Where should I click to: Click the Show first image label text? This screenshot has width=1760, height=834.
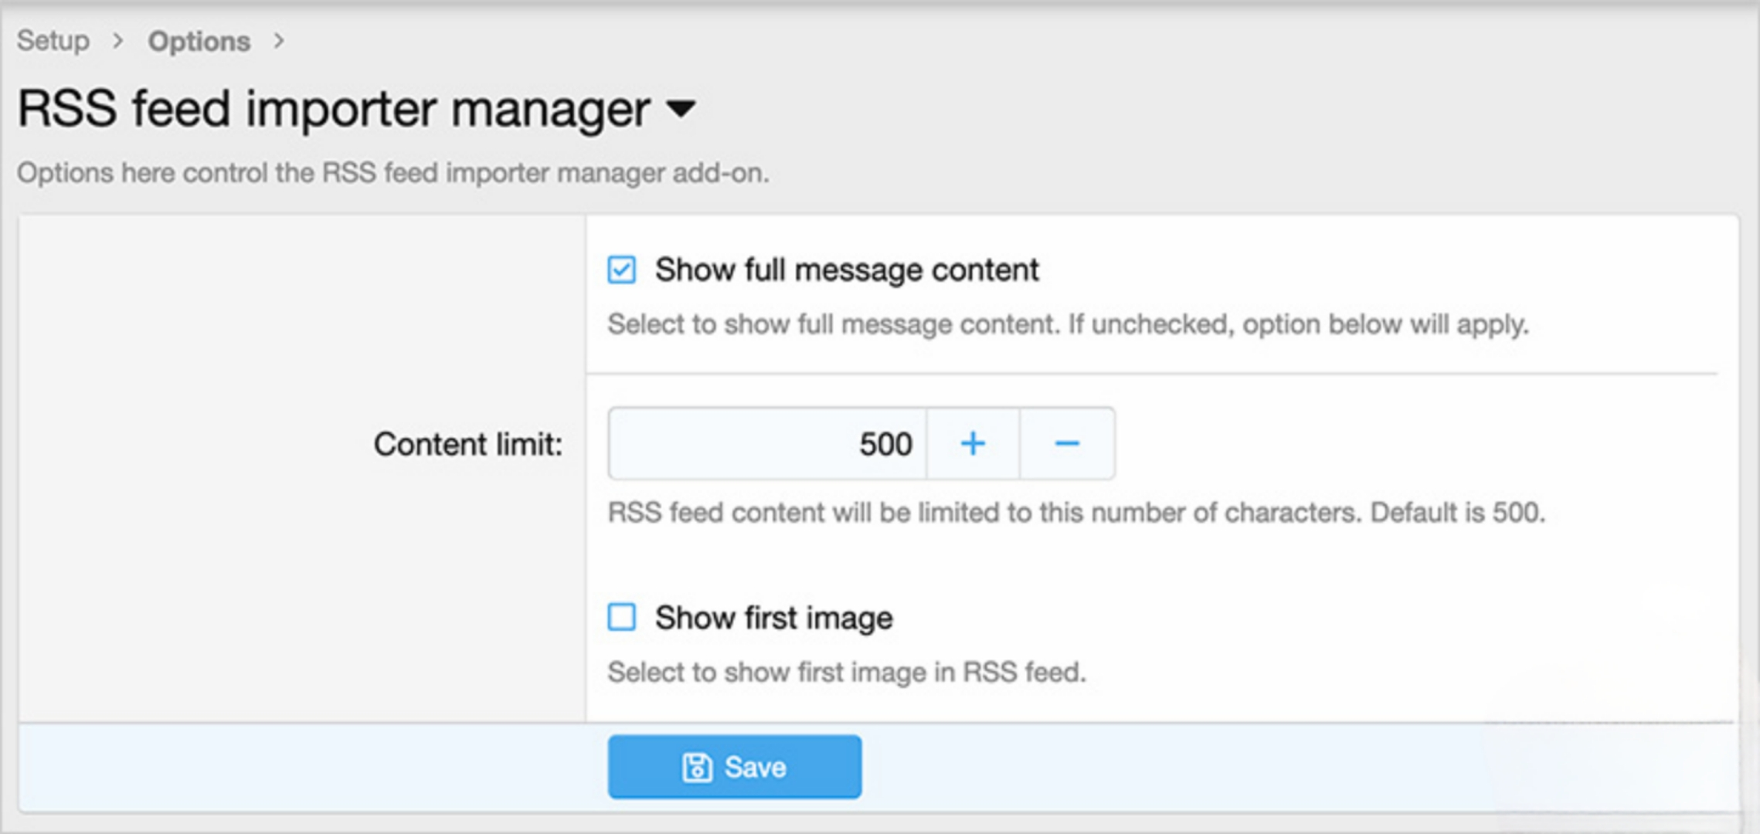point(773,618)
